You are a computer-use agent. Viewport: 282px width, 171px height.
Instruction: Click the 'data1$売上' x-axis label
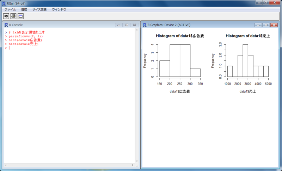point(248,92)
